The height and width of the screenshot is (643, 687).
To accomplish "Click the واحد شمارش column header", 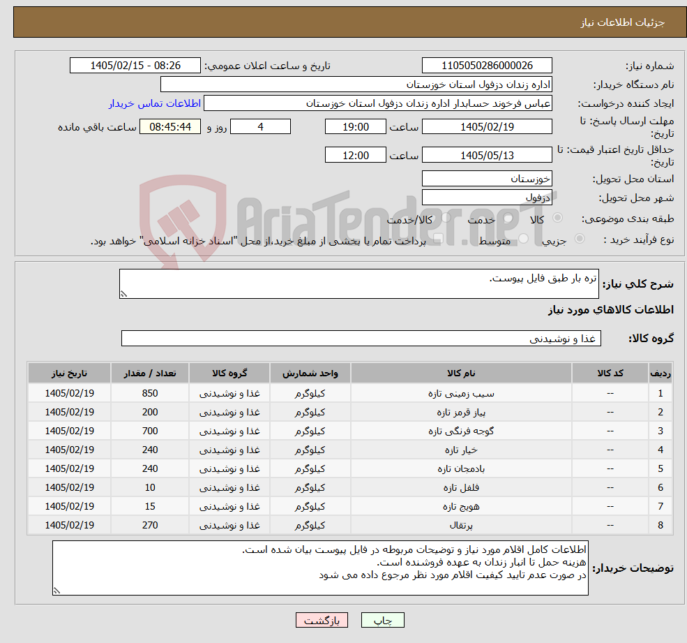I will [310, 374].
